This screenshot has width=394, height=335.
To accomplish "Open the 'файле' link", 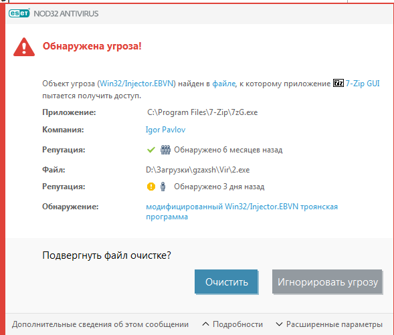I will (x=224, y=84).
